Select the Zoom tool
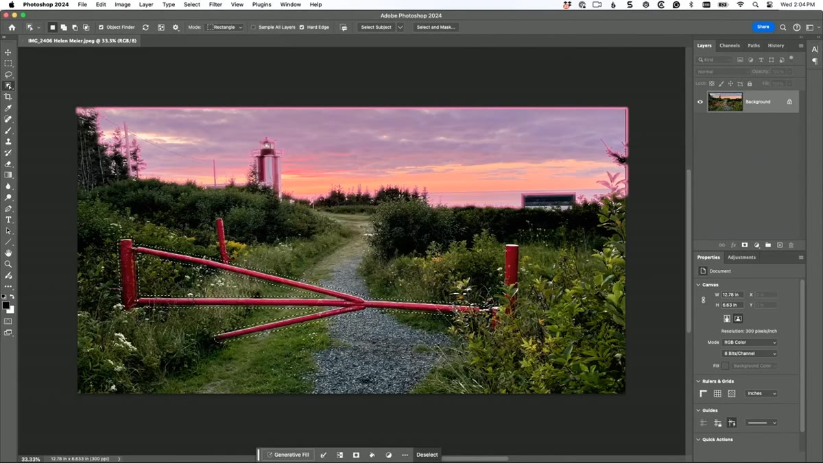The width and height of the screenshot is (823, 463). point(8,264)
